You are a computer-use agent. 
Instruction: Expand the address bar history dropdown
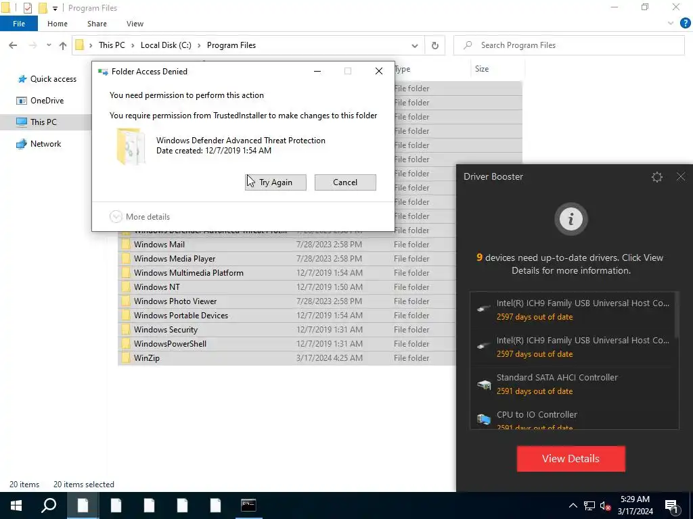click(x=415, y=45)
